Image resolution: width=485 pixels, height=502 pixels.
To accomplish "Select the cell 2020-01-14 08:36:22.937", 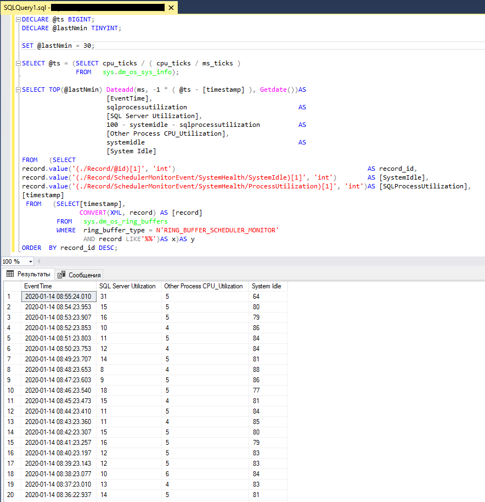I will pyautogui.click(x=59, y=495).
